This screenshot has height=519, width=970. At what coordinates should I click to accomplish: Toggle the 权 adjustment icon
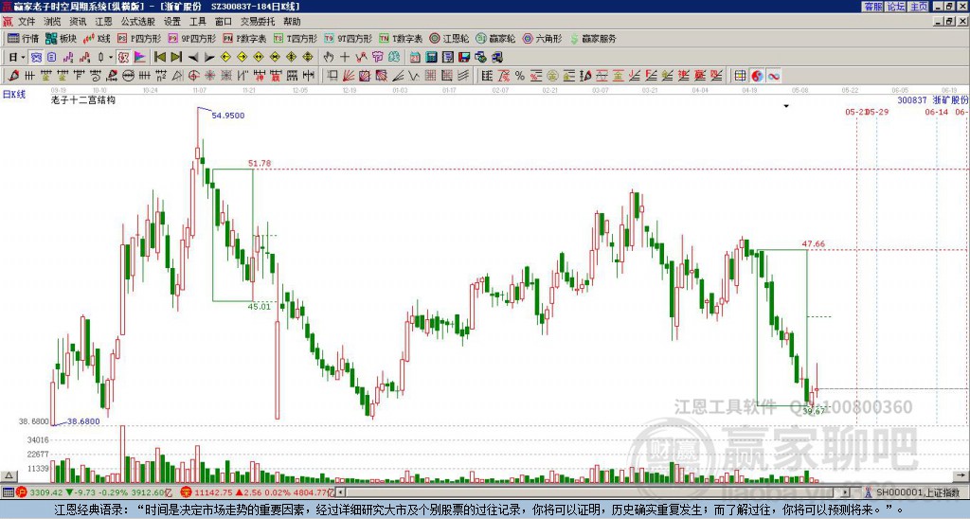[123, 58]
